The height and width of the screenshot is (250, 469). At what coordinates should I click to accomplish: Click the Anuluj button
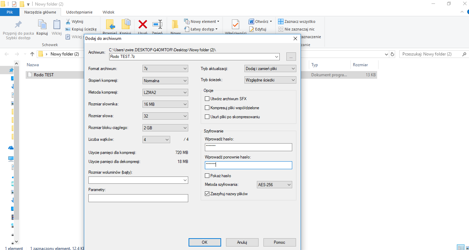242,242
